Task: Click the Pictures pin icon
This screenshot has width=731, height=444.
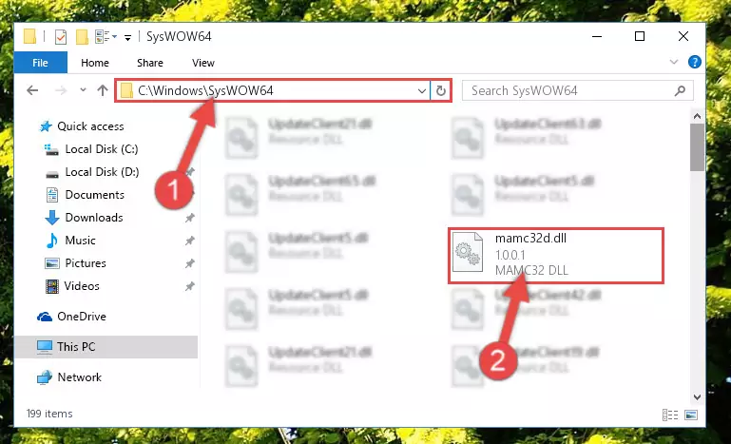Action: click(x=190, y=263)
